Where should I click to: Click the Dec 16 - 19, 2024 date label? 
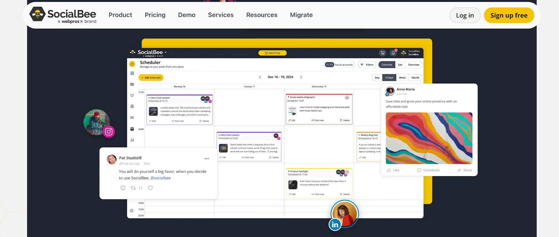pos(281,77)
